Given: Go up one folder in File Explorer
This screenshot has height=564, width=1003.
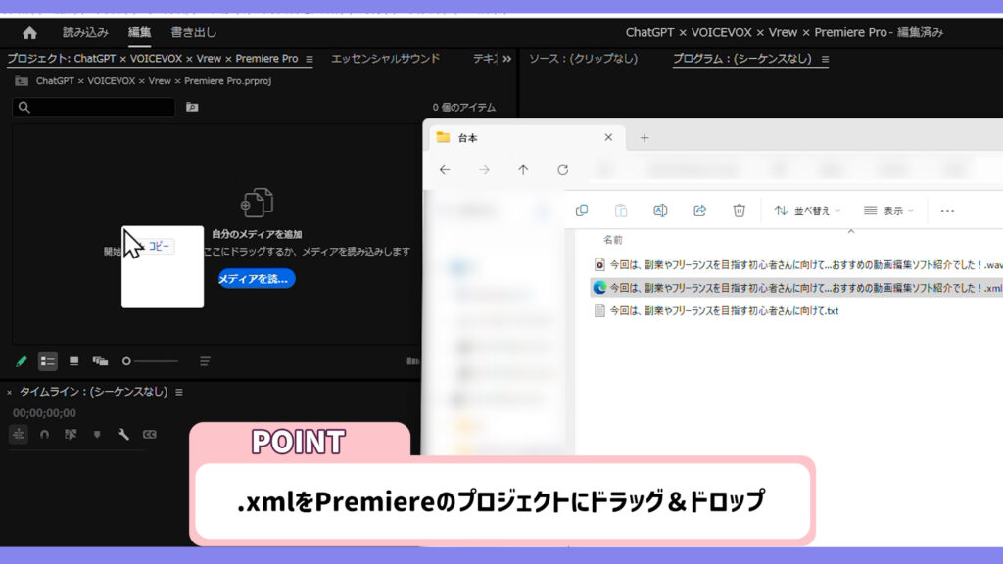Looking at the screenshot, I should click(x=523, y=170).
